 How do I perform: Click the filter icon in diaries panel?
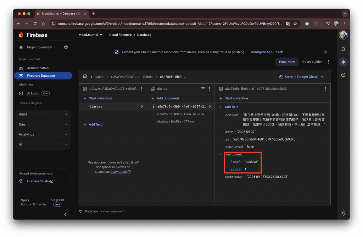[x=203, y=89]
